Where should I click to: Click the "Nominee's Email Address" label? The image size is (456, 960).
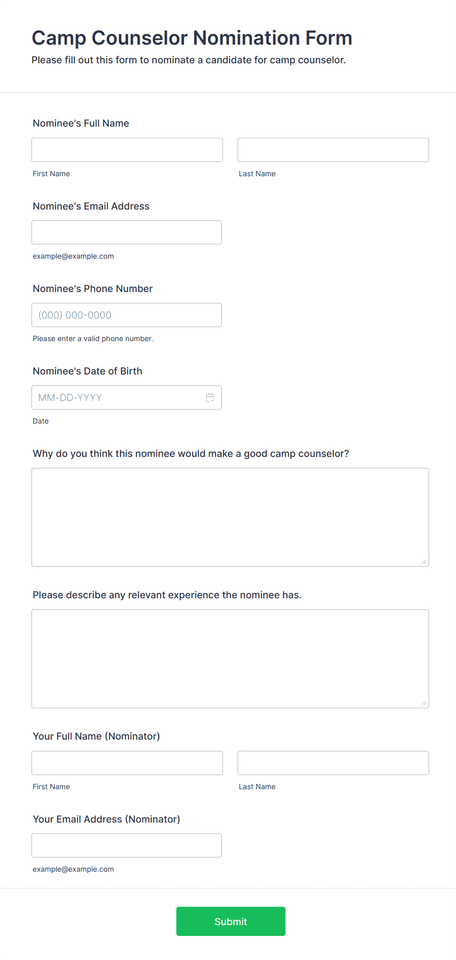91,206
